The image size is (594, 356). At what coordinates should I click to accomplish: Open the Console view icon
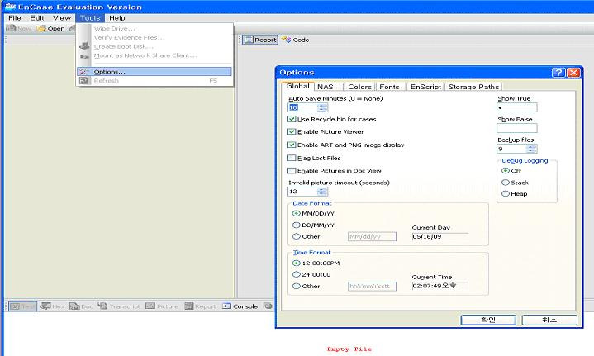coord(226,306)
